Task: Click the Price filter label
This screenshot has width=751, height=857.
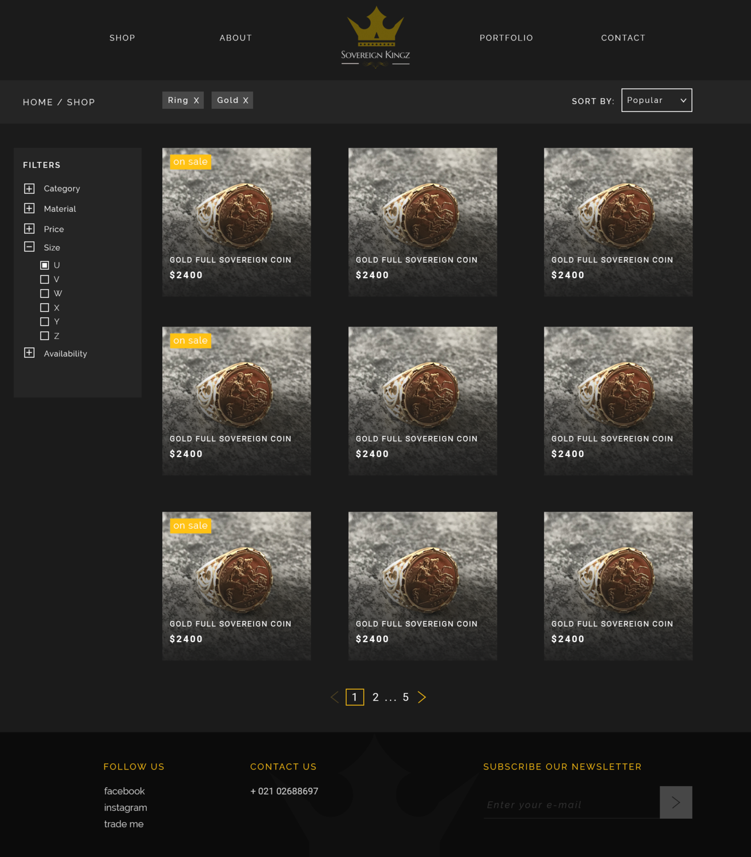Action: click(x=54, y=229)
